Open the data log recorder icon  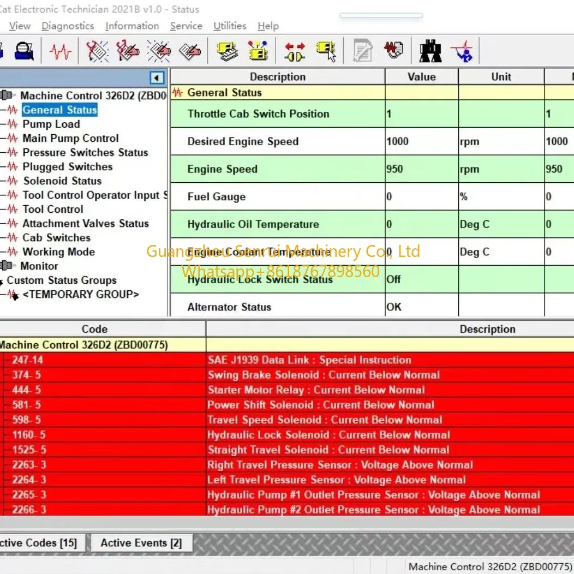(393, 50)
